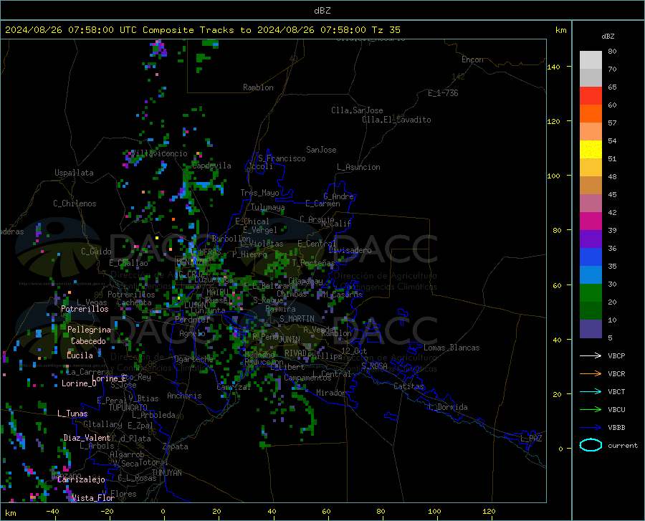This screenshot has width=645, height=521.
Task: Pick the bright green 20-30 dBZ swatch
Action: 591,293
